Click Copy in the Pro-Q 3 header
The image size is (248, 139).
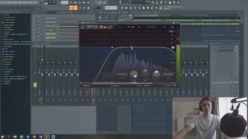click(x=133, y=27)
